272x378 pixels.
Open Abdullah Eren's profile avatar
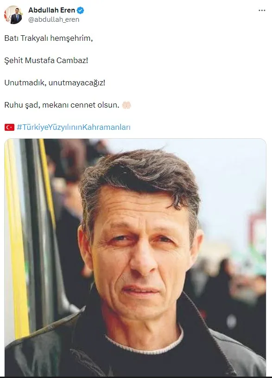coord(13,15)
